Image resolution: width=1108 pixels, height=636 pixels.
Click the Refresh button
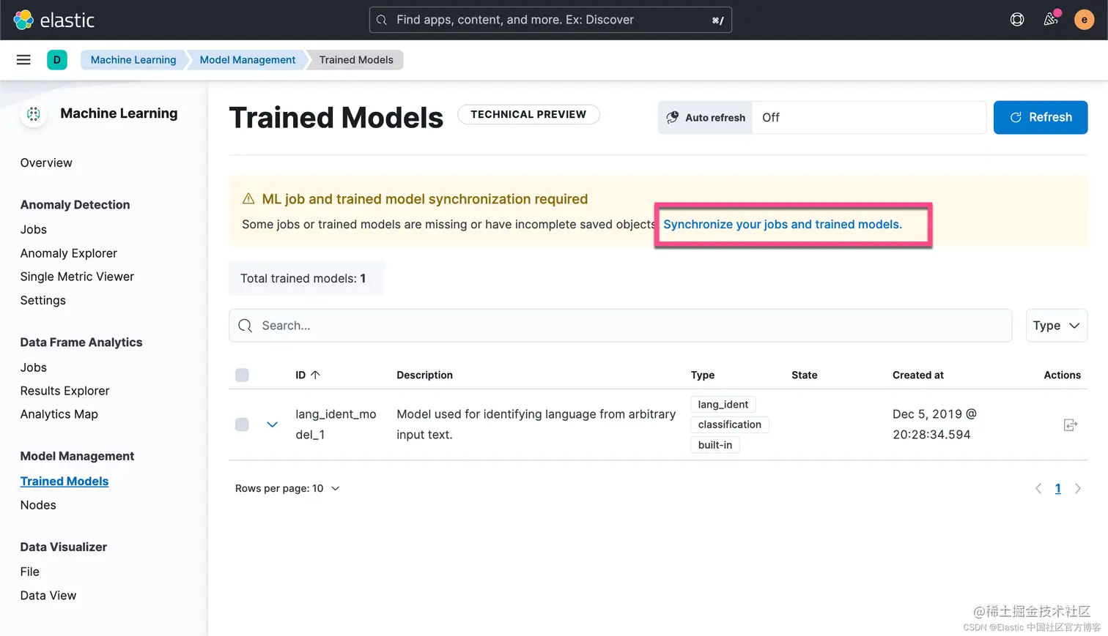(1041, 117)
